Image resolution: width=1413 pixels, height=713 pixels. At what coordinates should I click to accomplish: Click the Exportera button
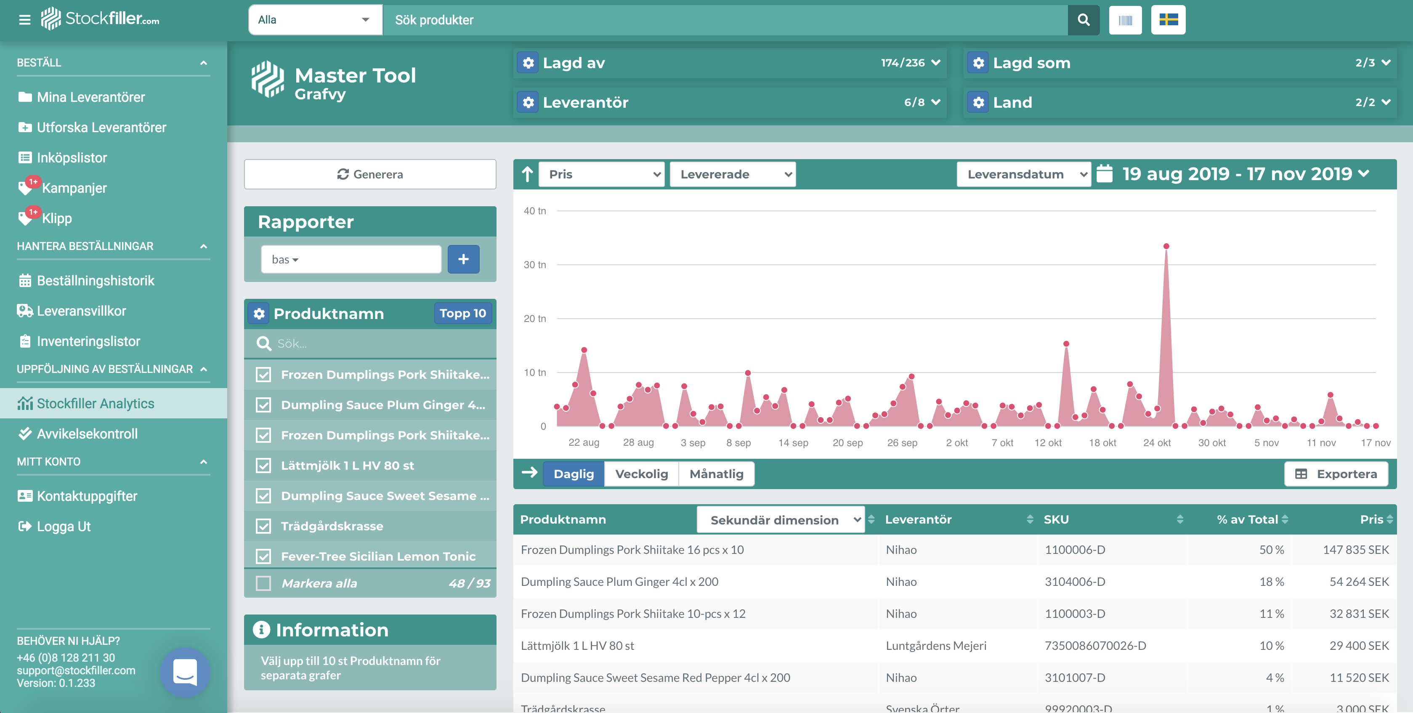pos(1336,474)
